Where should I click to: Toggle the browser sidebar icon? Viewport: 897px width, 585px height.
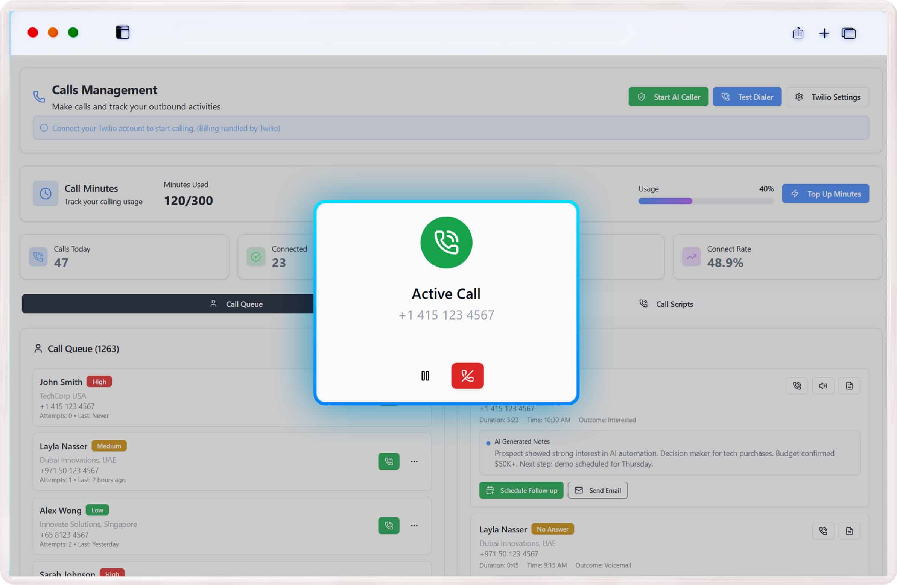[x=123, y=32]
